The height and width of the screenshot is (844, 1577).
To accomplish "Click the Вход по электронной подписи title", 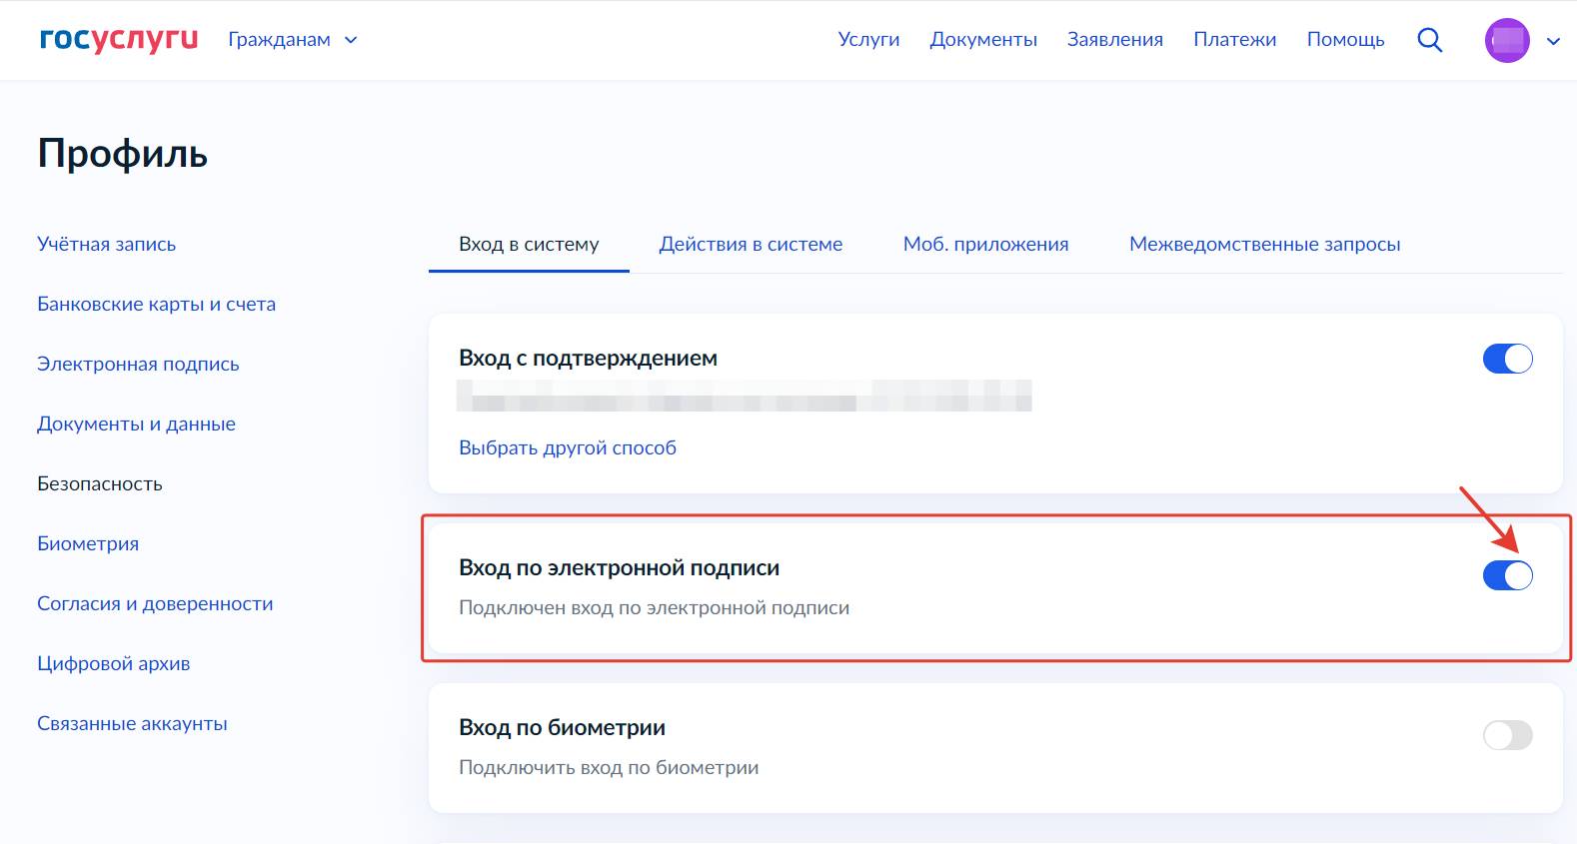I will click(619, 567).
